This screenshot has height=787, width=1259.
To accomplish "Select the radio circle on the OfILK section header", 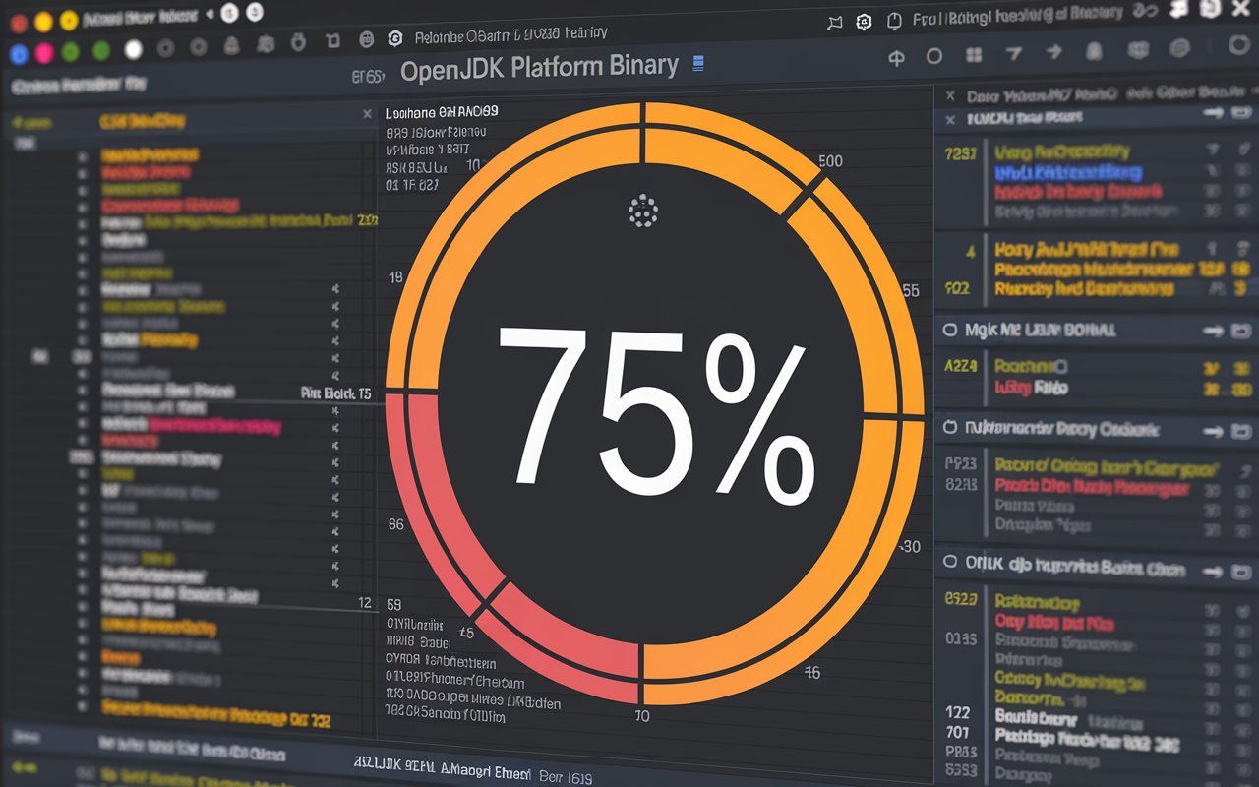I will tap(950, 562).
